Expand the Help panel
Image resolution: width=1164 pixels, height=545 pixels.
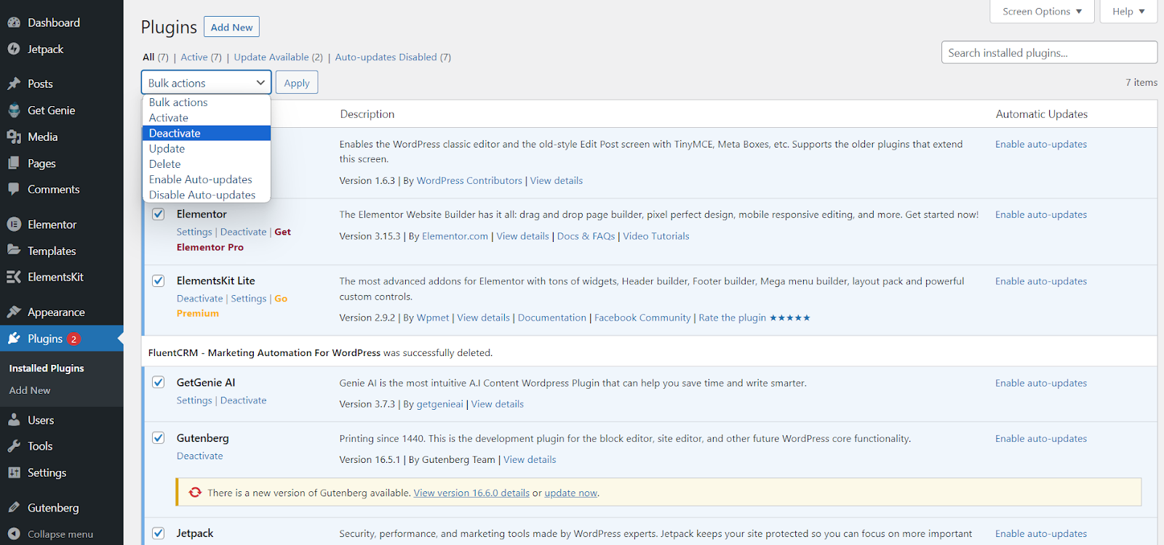[1128, 12]
